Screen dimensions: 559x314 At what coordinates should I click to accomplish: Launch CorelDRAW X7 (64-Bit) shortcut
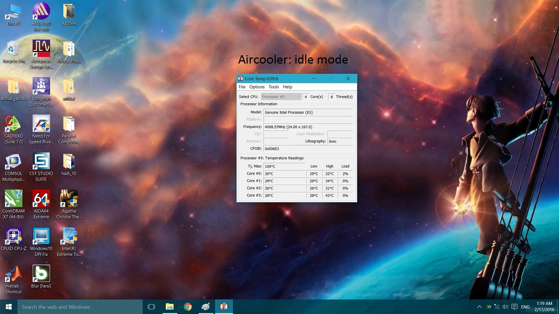[x=13, y=204]
